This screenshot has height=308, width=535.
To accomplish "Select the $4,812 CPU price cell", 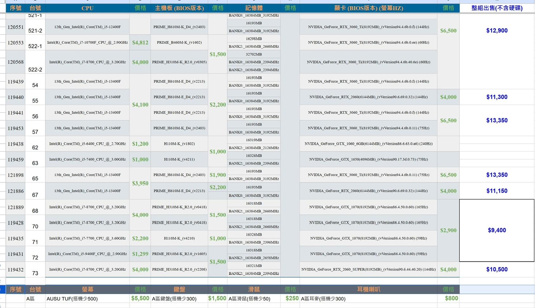I will tap(140, 43).
